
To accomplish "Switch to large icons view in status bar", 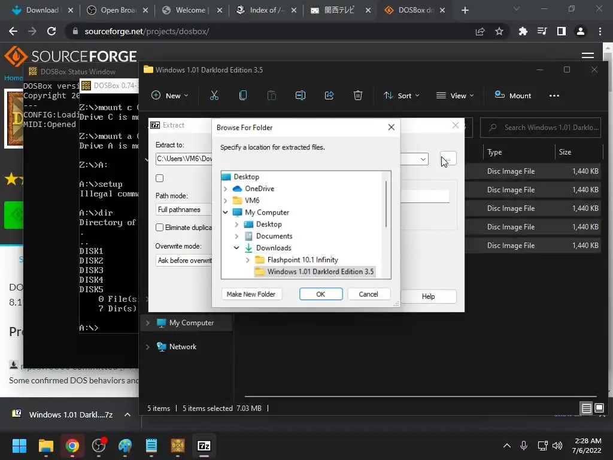I will 599,408.
